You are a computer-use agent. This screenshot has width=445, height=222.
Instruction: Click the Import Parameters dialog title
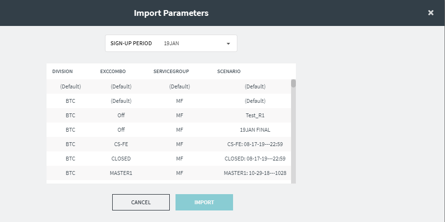[171, 13]
